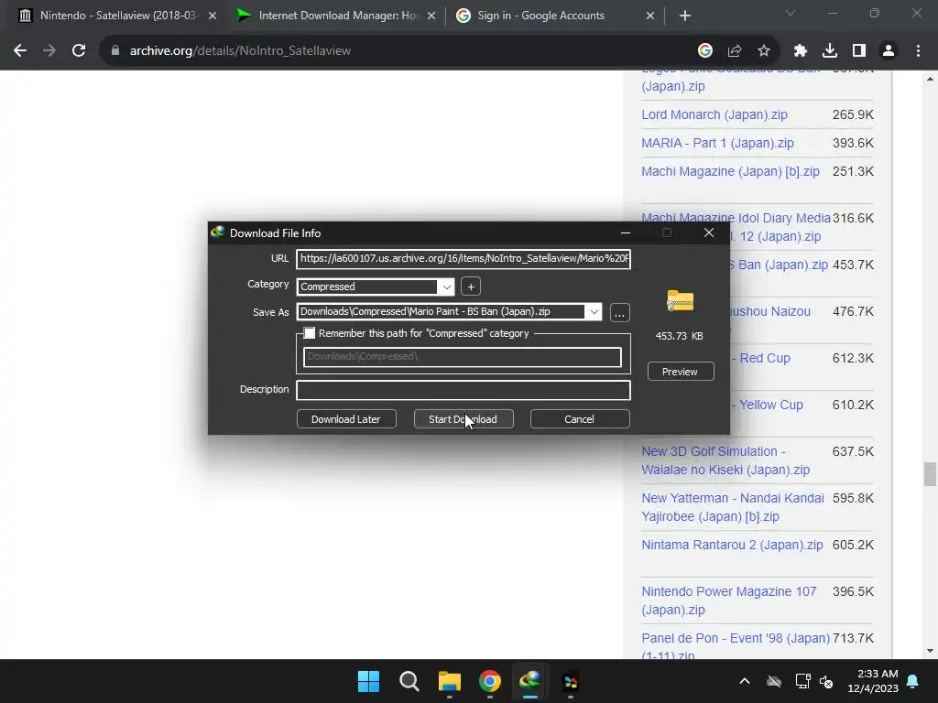Click the Description input field
Viewport: 938px width, 703px height.
pos(464,390)
